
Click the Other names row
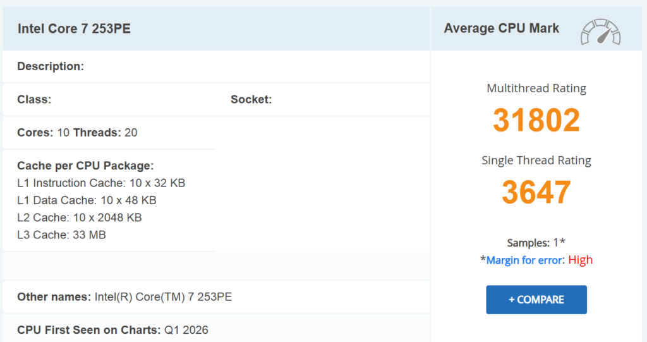[124, 297]
